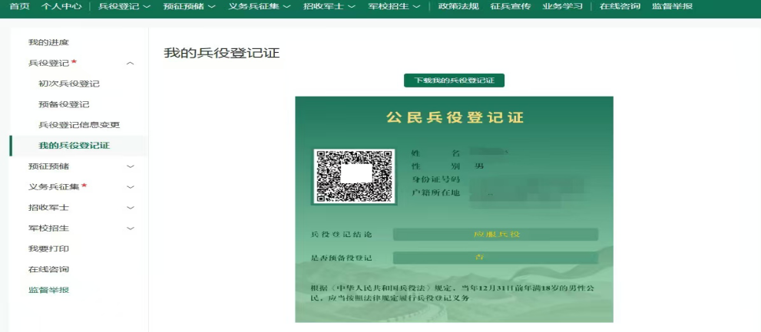
Task: Expand sidebar 预征预储 chevron
Action: (x=131, y=166)
